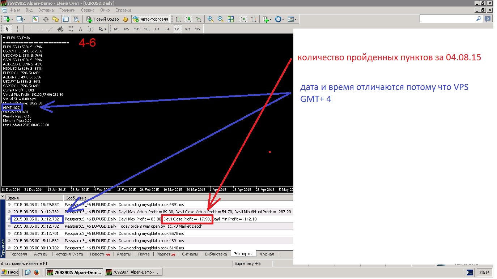Zoom in on the chart

210,19
